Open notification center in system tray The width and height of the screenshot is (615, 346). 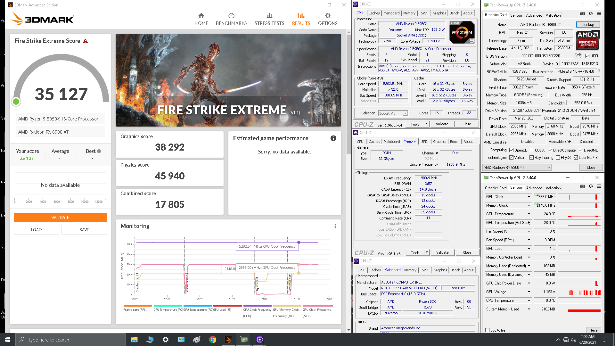(x=604, y=340)
